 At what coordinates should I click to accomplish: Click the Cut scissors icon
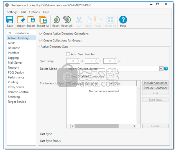pyautogui.click(x=79, y=20)
